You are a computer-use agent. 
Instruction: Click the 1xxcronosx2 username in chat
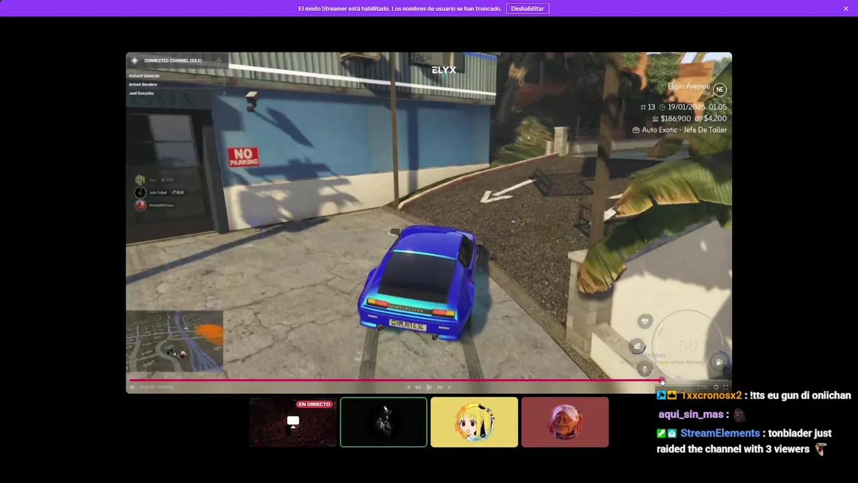click(711, 396)
